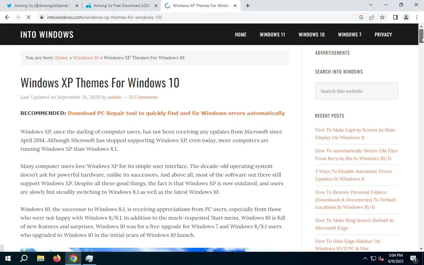424x265 pixels.
Task: Open the pinned app beside Chrome
Action: tap(89, 258)
